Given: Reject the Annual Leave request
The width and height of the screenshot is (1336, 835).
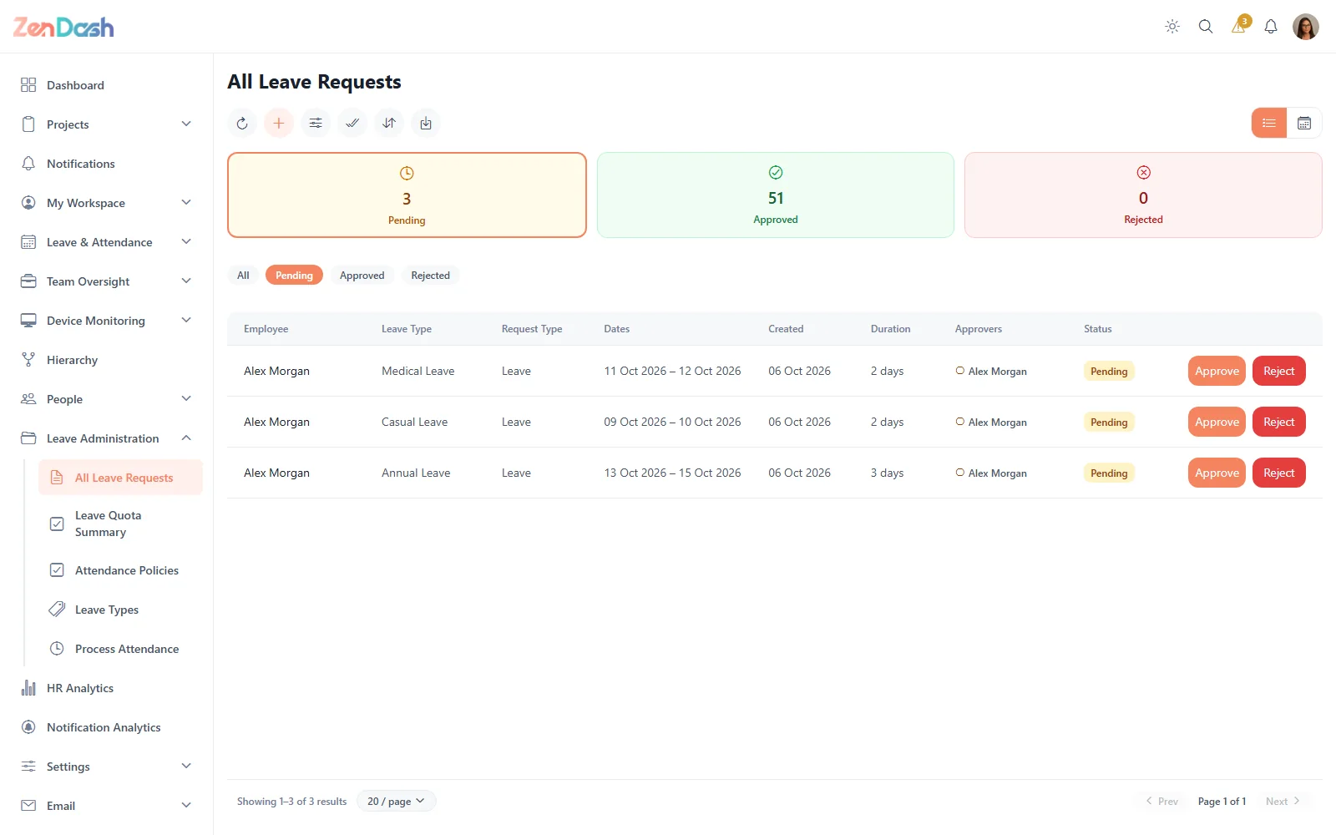Looking at the screenshot, I should coord(1278,473).
